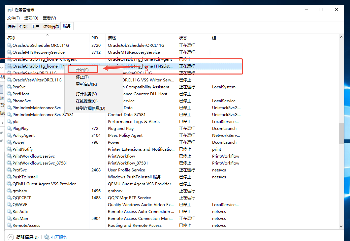350x241 pixels.
Task: Click the qmbsrv service gear icon
Action: point(9,191)
